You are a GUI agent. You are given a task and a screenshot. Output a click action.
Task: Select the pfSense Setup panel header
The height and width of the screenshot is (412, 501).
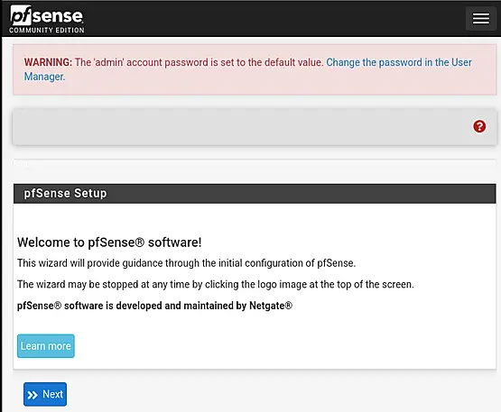[x=255, y=194]
